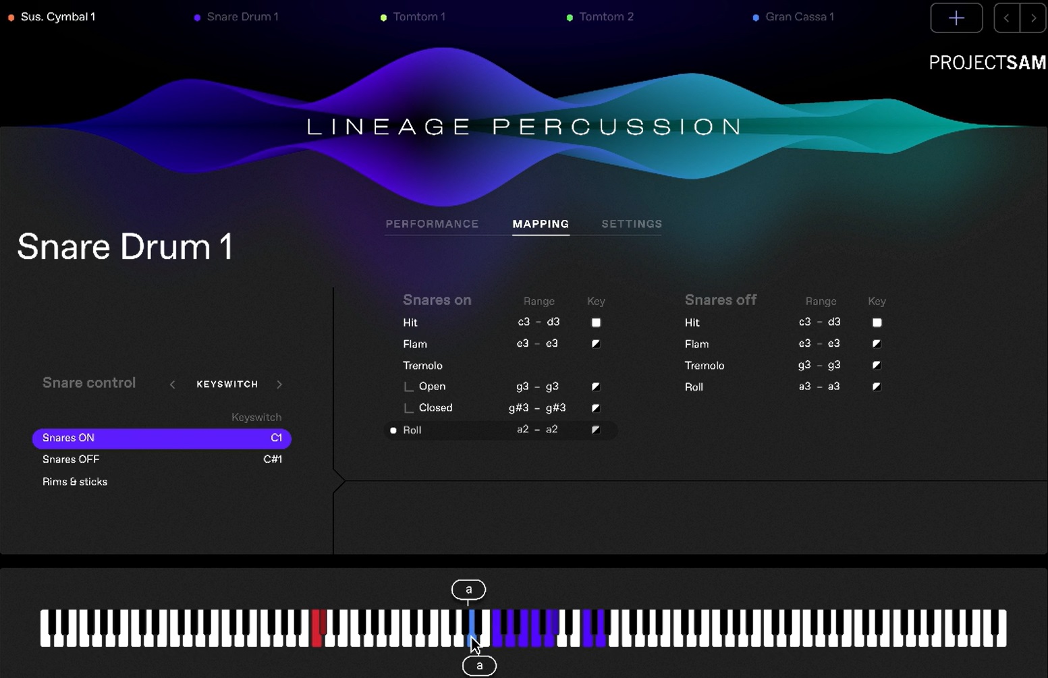
Task: Click the bullet icon next to the Roll articulation
Action: pos(393,430)
